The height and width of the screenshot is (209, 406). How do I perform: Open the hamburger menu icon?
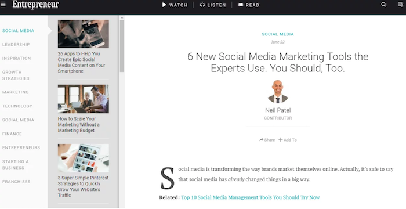[x=3, y=5]
